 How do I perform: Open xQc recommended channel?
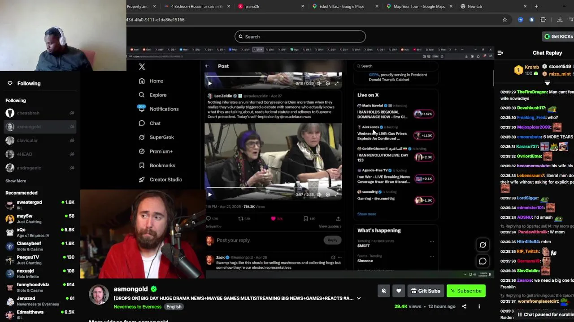pos(40,233)
